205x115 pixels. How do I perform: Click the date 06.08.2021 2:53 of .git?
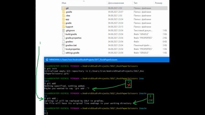[115, 8]
